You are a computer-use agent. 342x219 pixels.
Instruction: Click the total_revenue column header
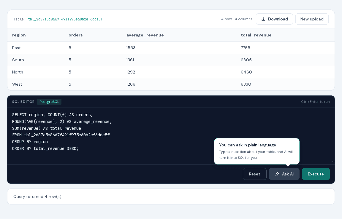256,35
